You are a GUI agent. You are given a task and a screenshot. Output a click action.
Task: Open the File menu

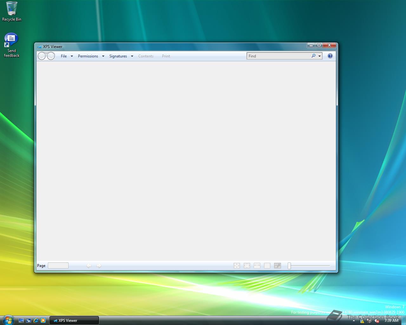pyautogui.click(x=64, y=56)
